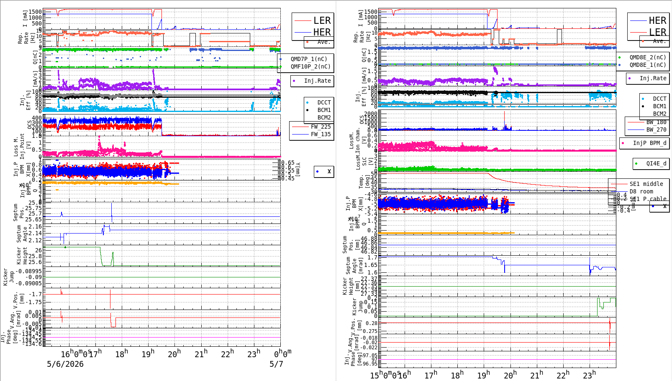The height and width of the screenshot is (381, 672).
Task: Select the FW_225 legend entry
Action: pos(321,127)
